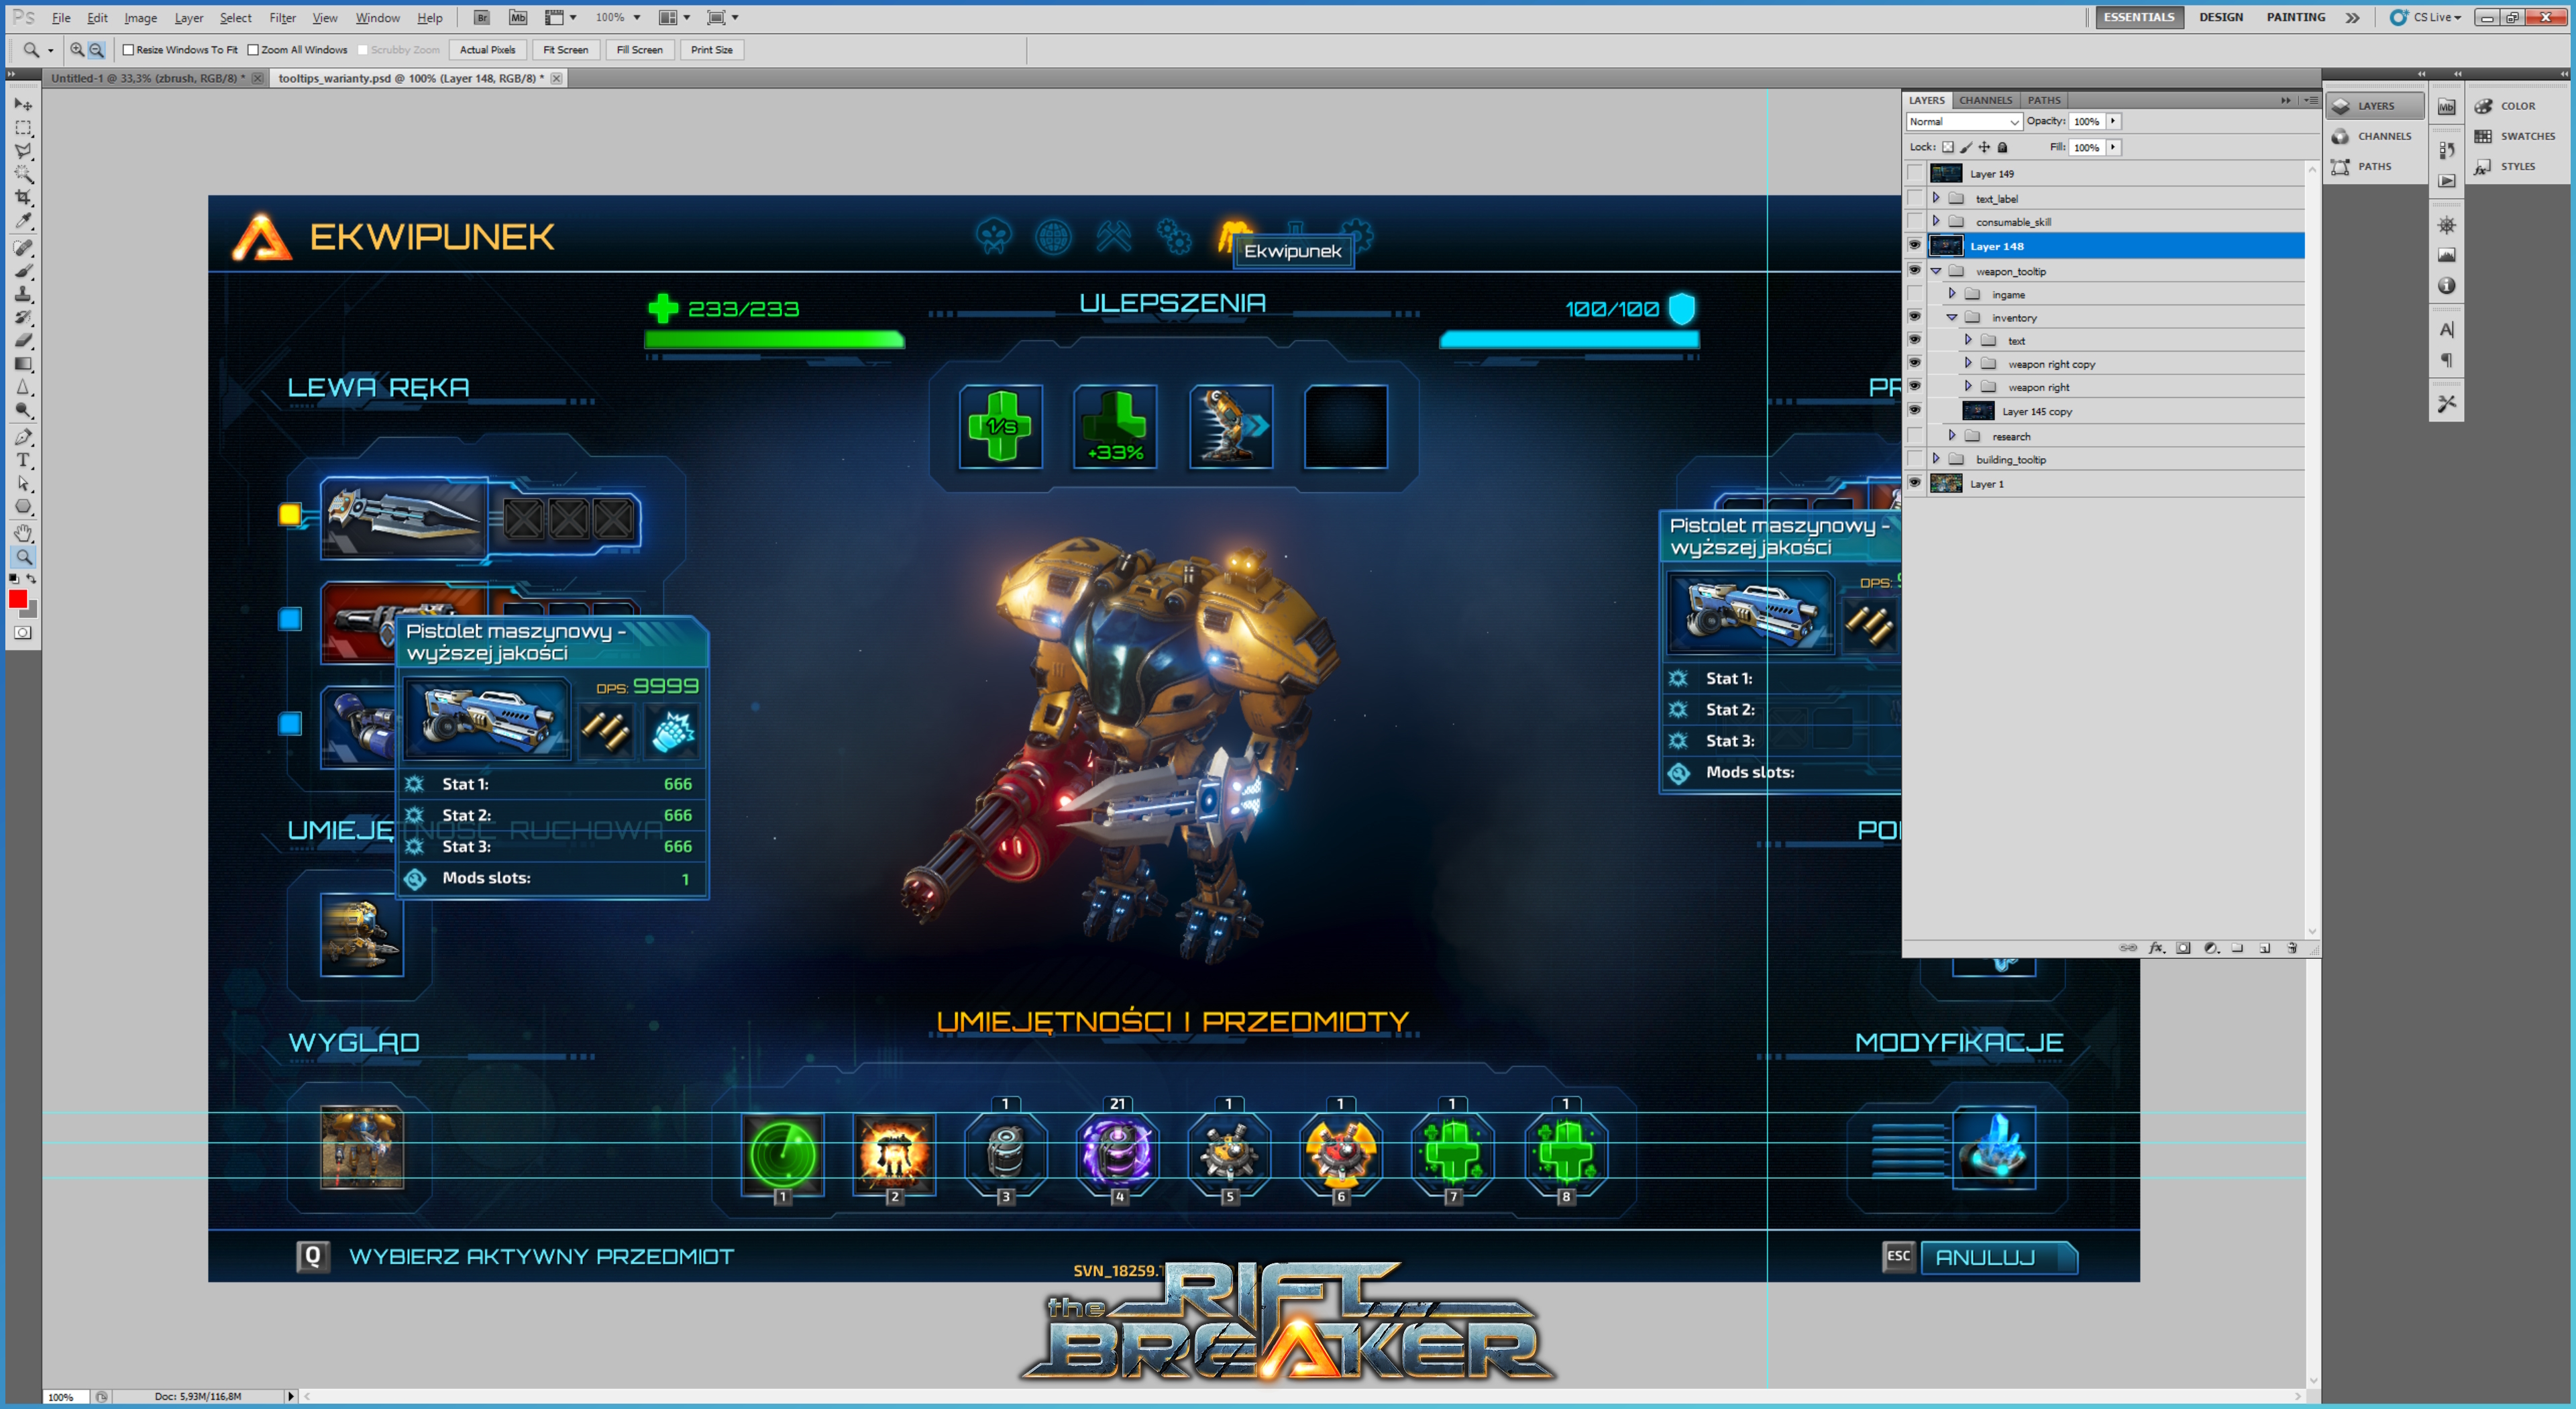Switch to the Untitled-1 document tab
The width and height of the screenshot is (2576, 1409).
pos(148,78)
